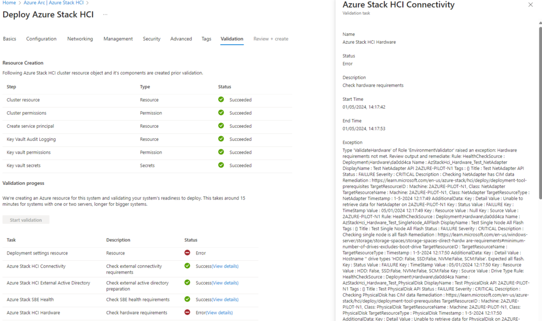The width and height of the screenshot is (542, 321).
Task: Click red error icon for Azure Stack HCI Hardware
Action: click(x=187, y=313)
